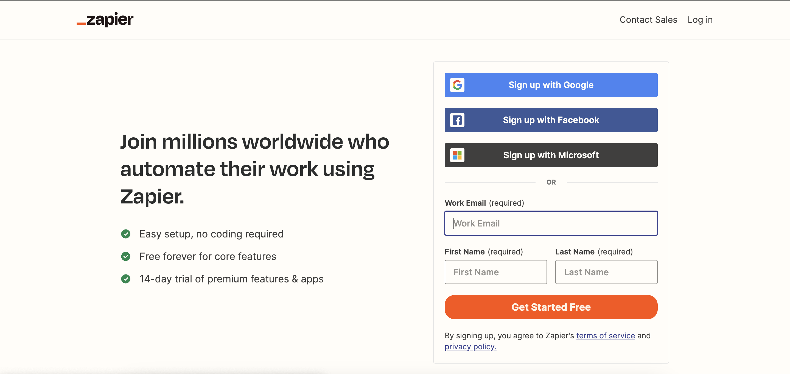This screenshot has width=790, height=374.
Task: Open Contact Sales in the header
Action: point(648,19)
